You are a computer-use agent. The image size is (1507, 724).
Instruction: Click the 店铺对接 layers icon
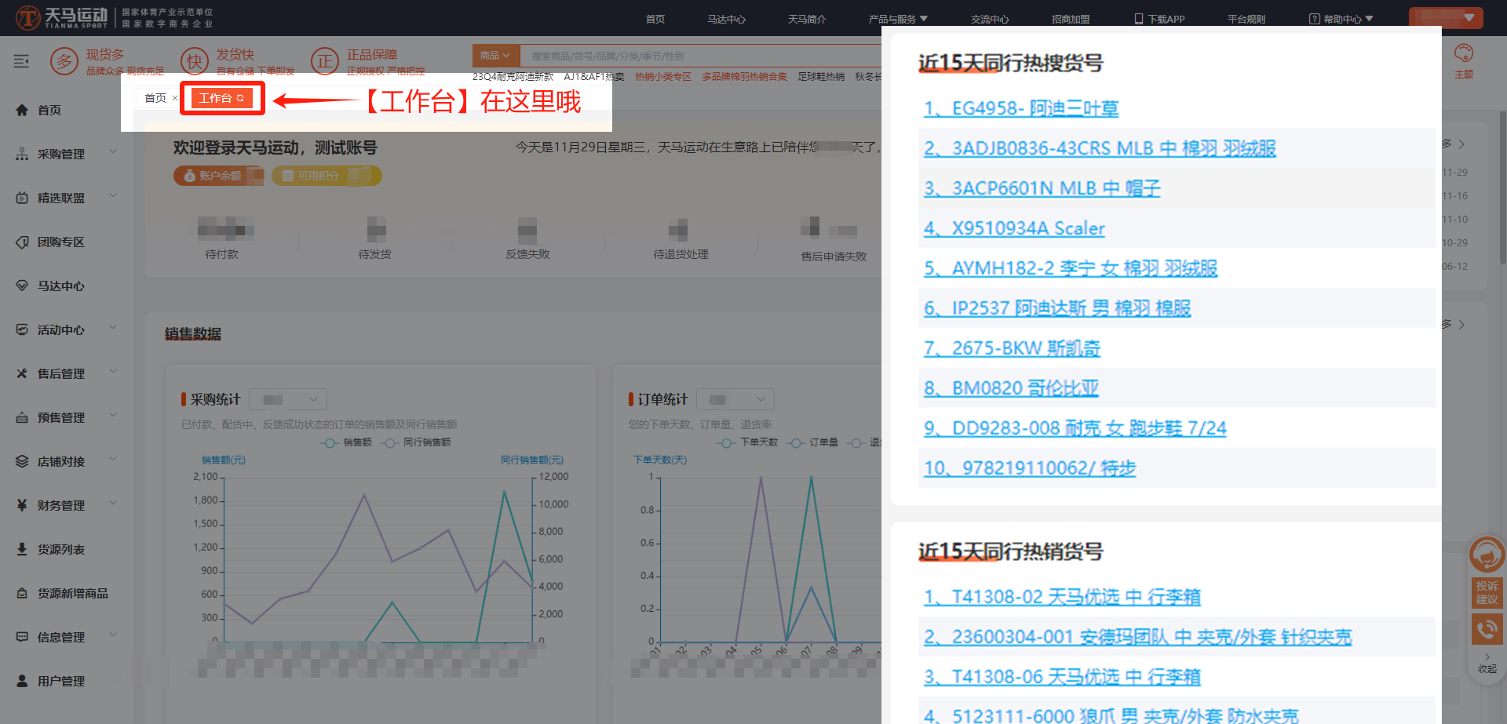22,461
